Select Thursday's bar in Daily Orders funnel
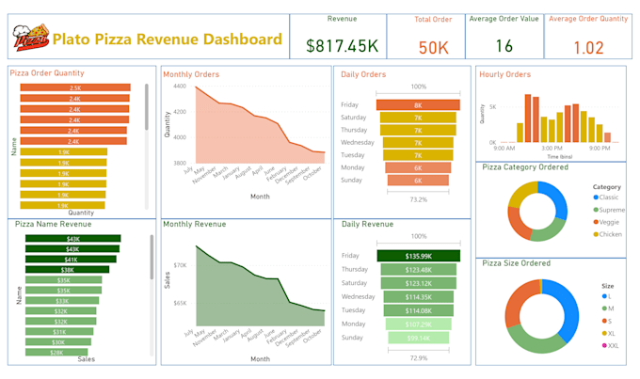The image size is (640, 379). tap(418, 131)
